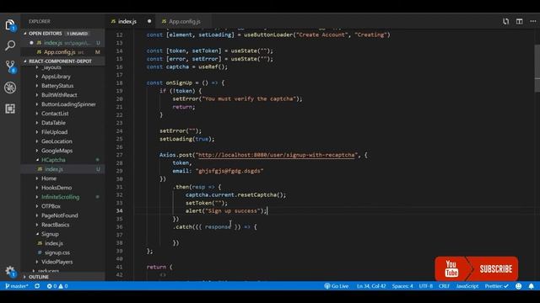Select App.config.js under Open Editors

pos(62,52)
